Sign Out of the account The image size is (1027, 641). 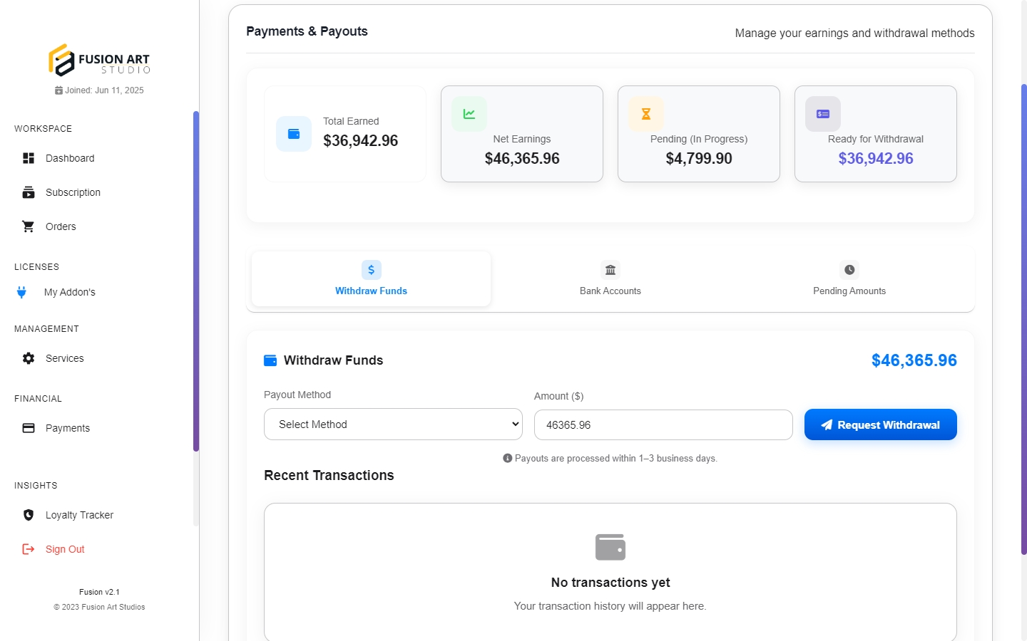64,549
